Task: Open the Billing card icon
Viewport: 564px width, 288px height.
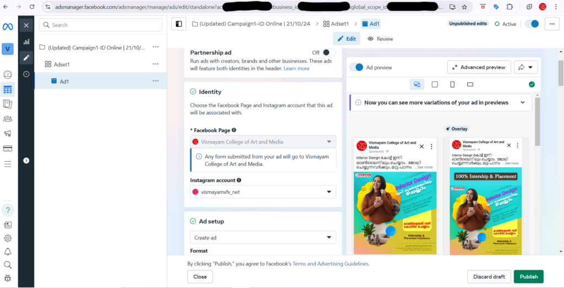Action: [8, 149]
